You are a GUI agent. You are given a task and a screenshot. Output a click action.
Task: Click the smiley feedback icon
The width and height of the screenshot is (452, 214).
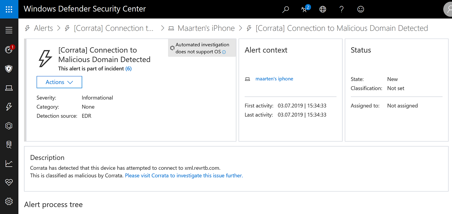[360, 9]
